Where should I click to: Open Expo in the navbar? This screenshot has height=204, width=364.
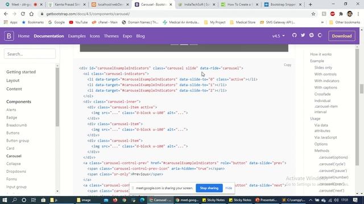[127, 36]
